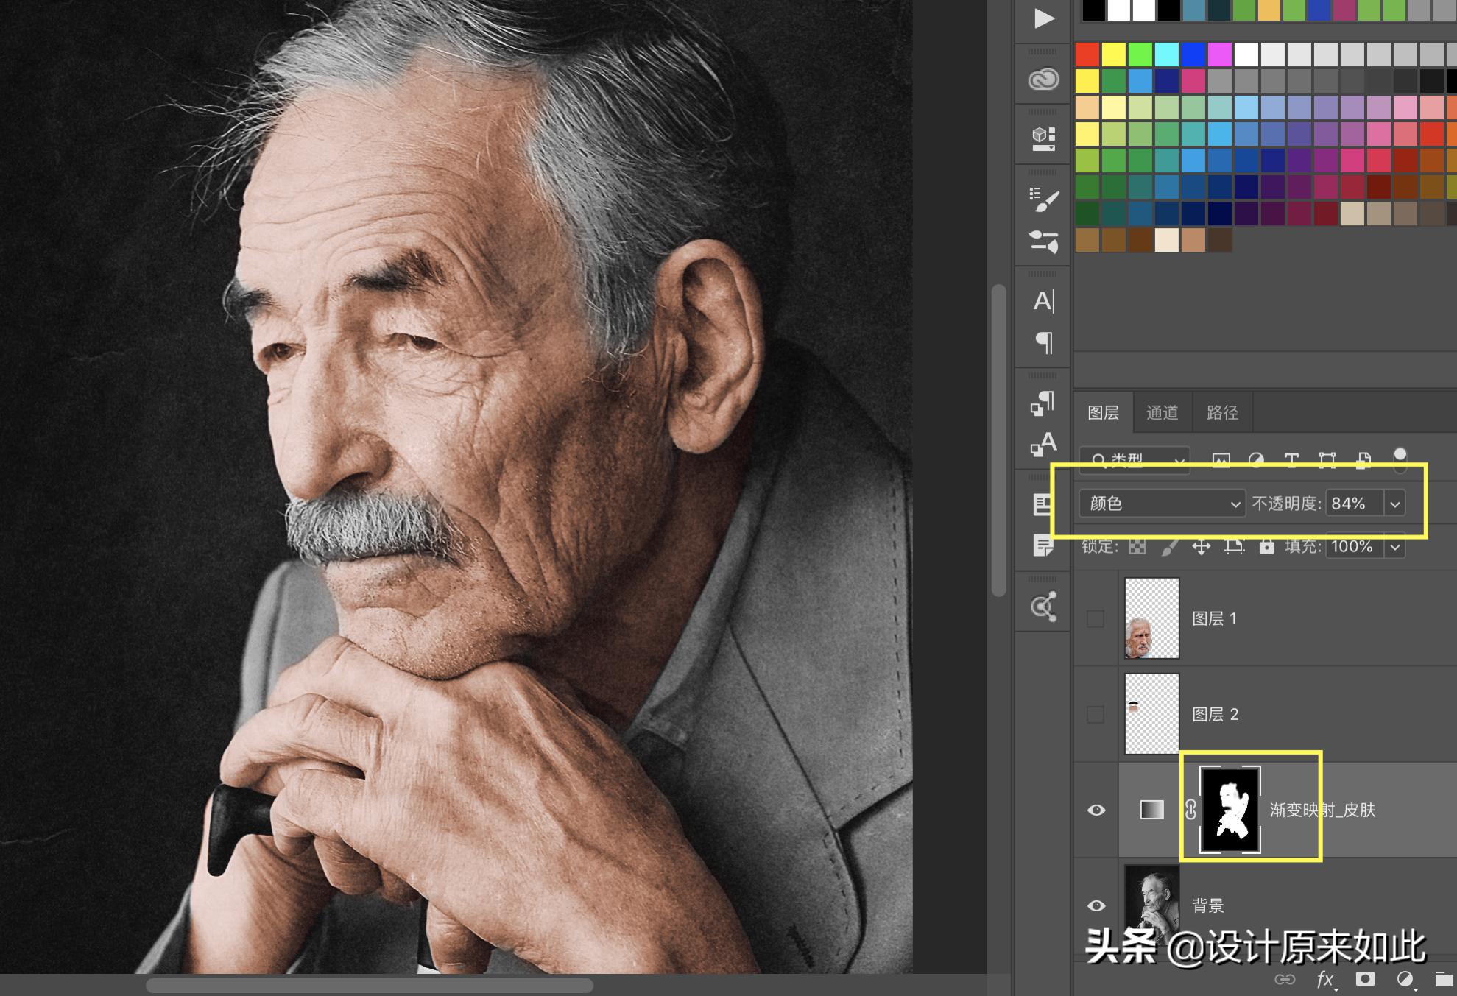This screenshot has height=996, width=1457.
Task: Filter layers by type (T) icon
Action: pos(1291,460)
